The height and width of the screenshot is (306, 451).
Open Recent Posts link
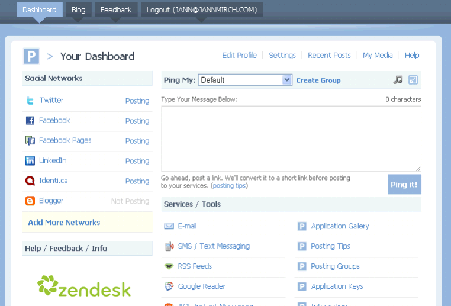[329, 55]
